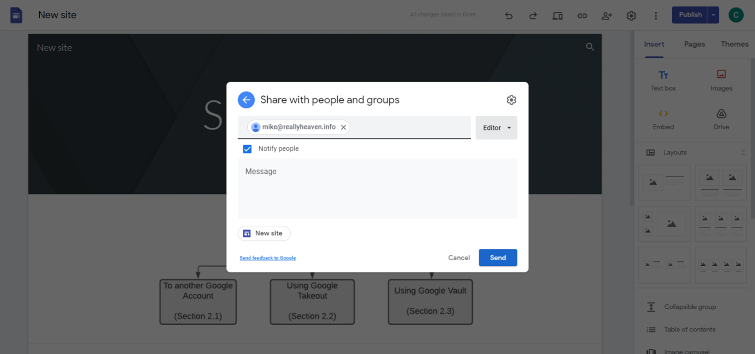Open the site Settings gear in toolbar

631,16
